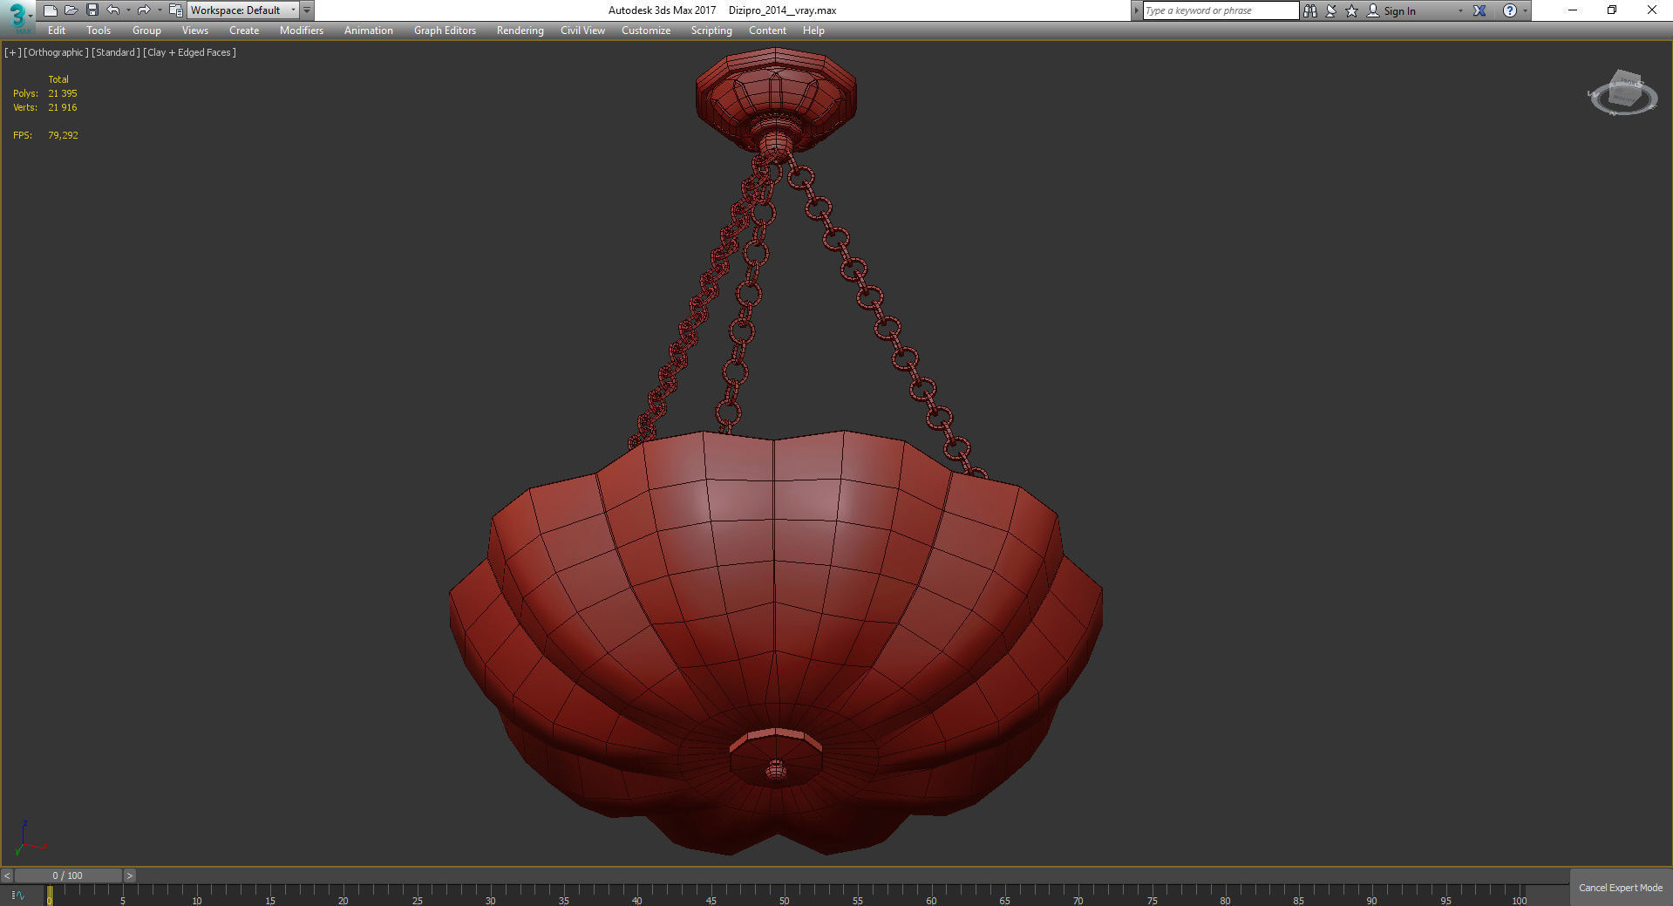This screenshot has width=1673, height=906.
Task: Click the ViewCube navigation widget
Action: click(x=1622, y=93)
